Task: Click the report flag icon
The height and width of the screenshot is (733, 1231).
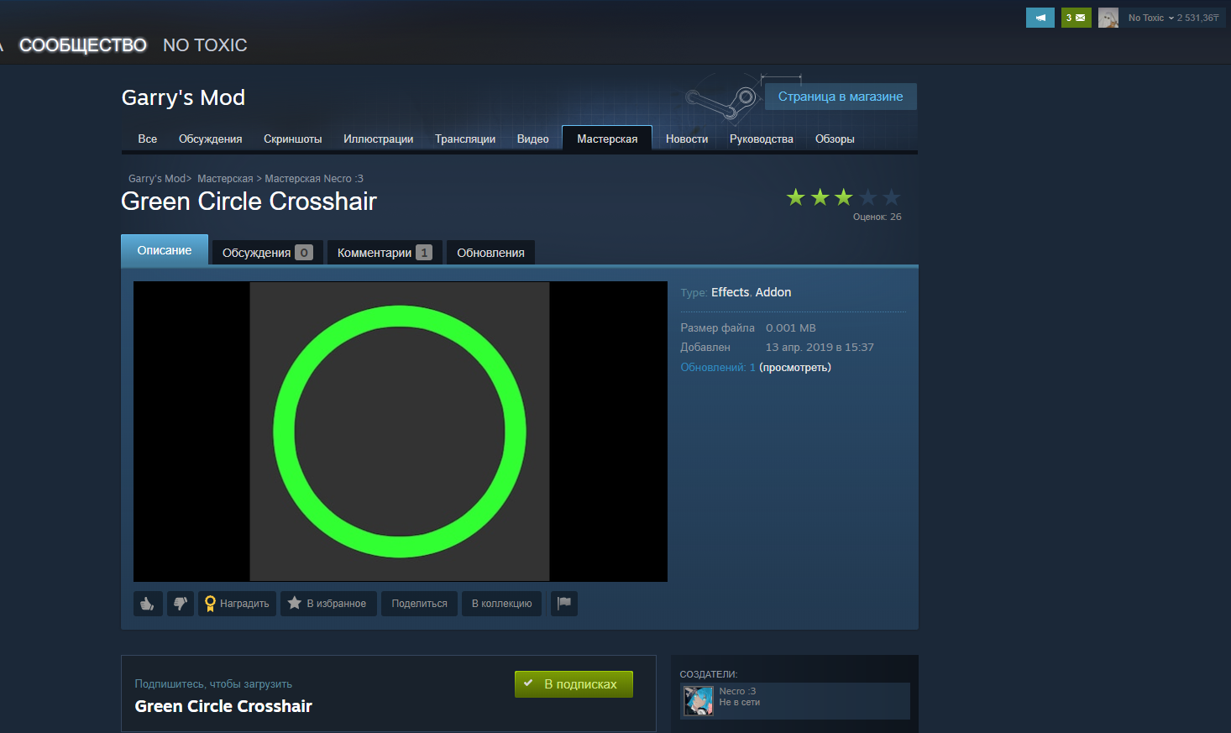Action: point(564,604)
